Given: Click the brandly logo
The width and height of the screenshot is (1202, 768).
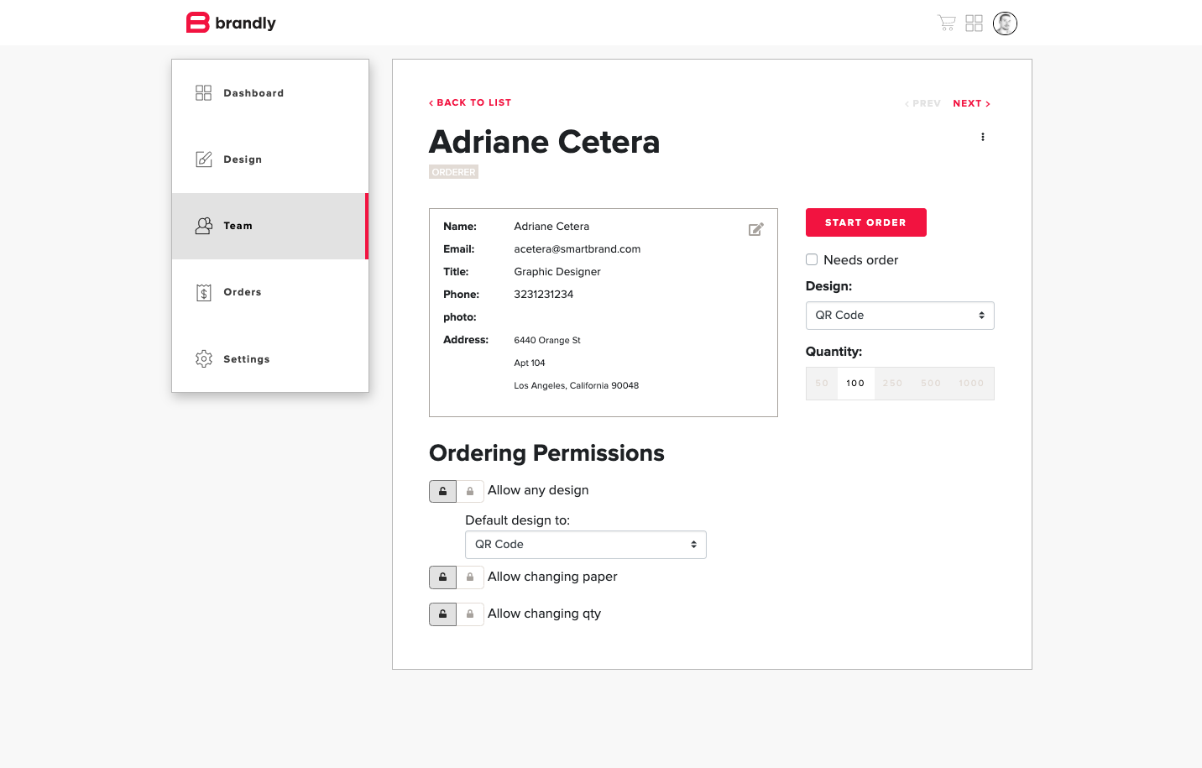Looking at the screenshot, I should [231, 23].
